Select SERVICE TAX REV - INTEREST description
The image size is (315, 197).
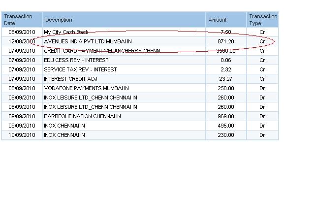(x=80, y=69)
